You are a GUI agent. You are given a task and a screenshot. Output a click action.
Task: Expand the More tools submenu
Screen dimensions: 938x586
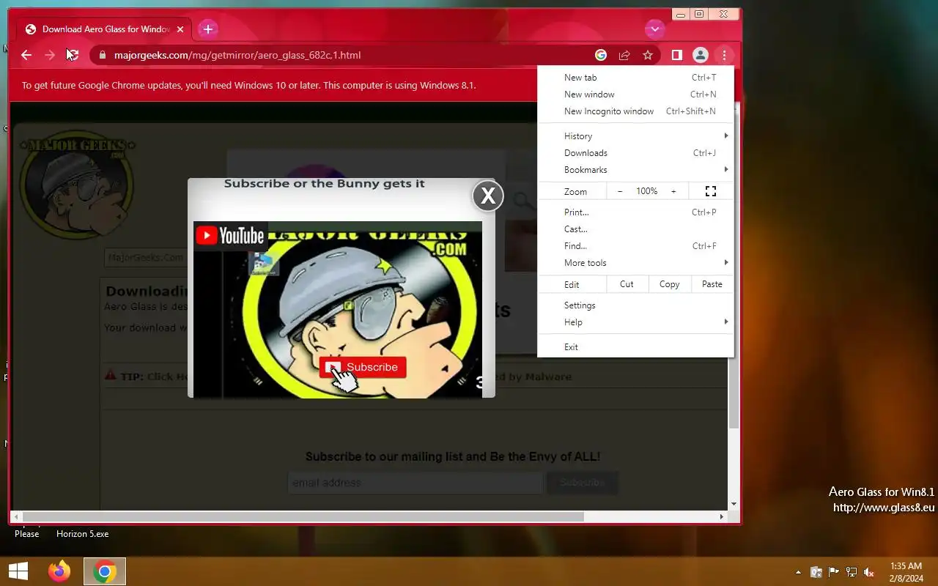[635, 263]
